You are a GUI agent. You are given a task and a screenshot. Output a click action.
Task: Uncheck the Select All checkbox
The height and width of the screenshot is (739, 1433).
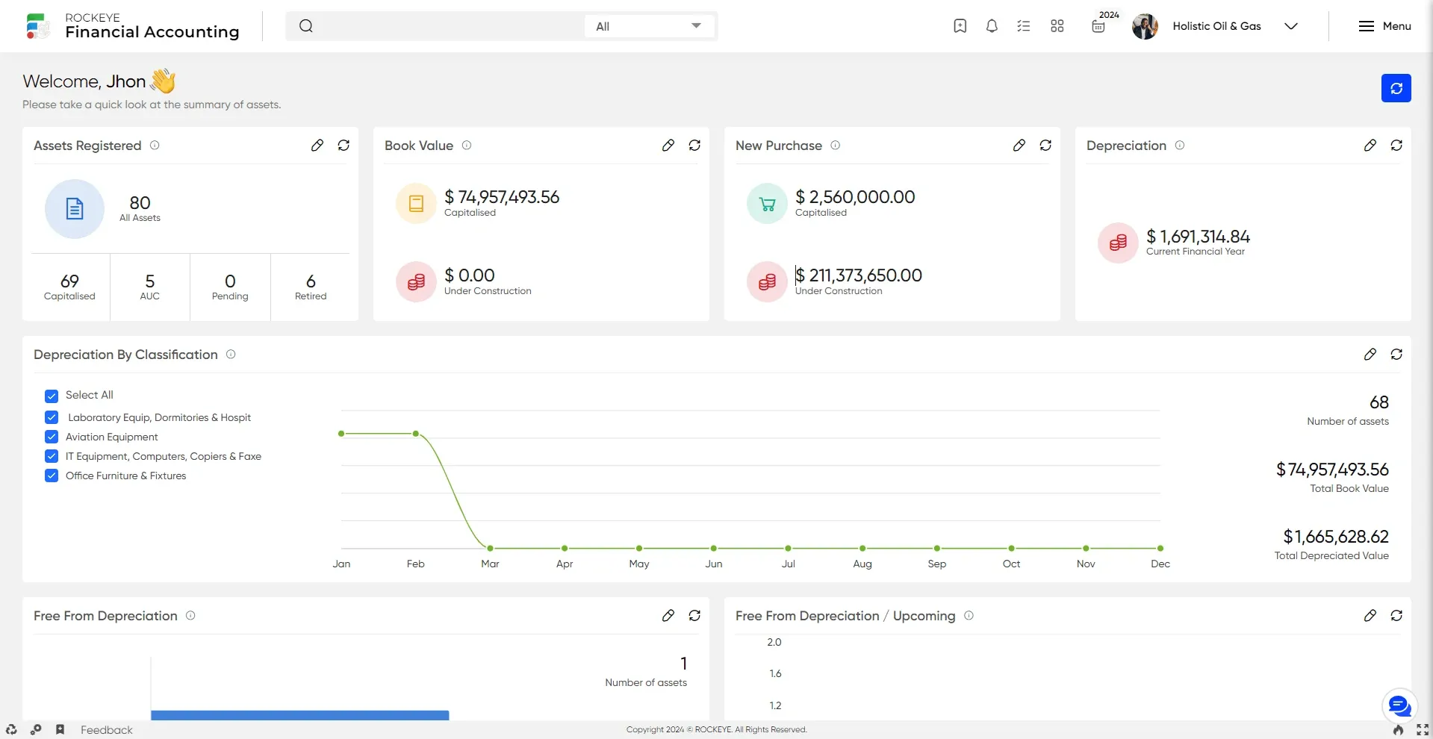pos(52,396)
